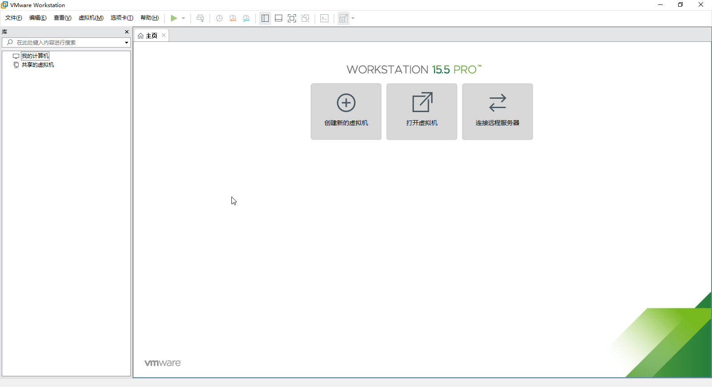Close the 库 library panel
Screen dimensions: 712x387
pyautogui.click(x=127, y=32)
